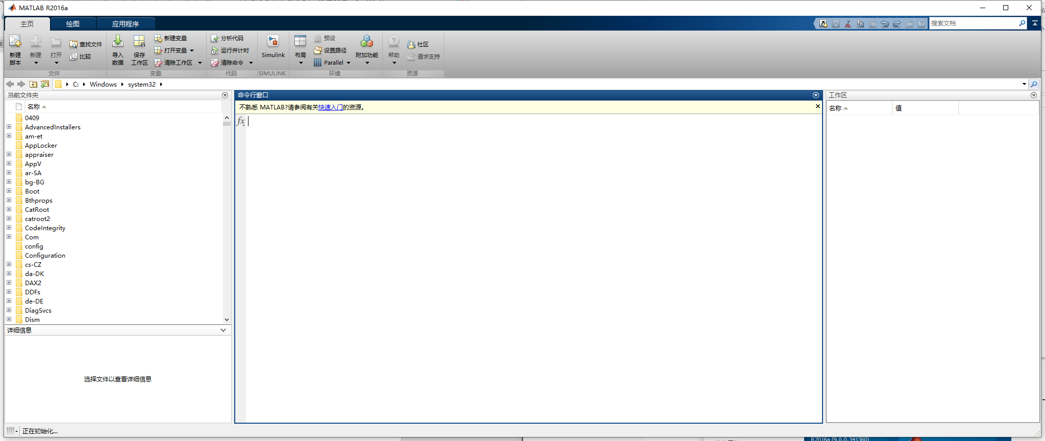Open the address bar history dropdown
This screenshot has height=441, width=1045.
(x=1024, y=84)
